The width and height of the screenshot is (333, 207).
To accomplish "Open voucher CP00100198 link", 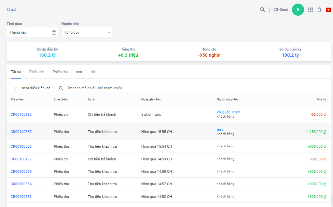I will [21, 114].
